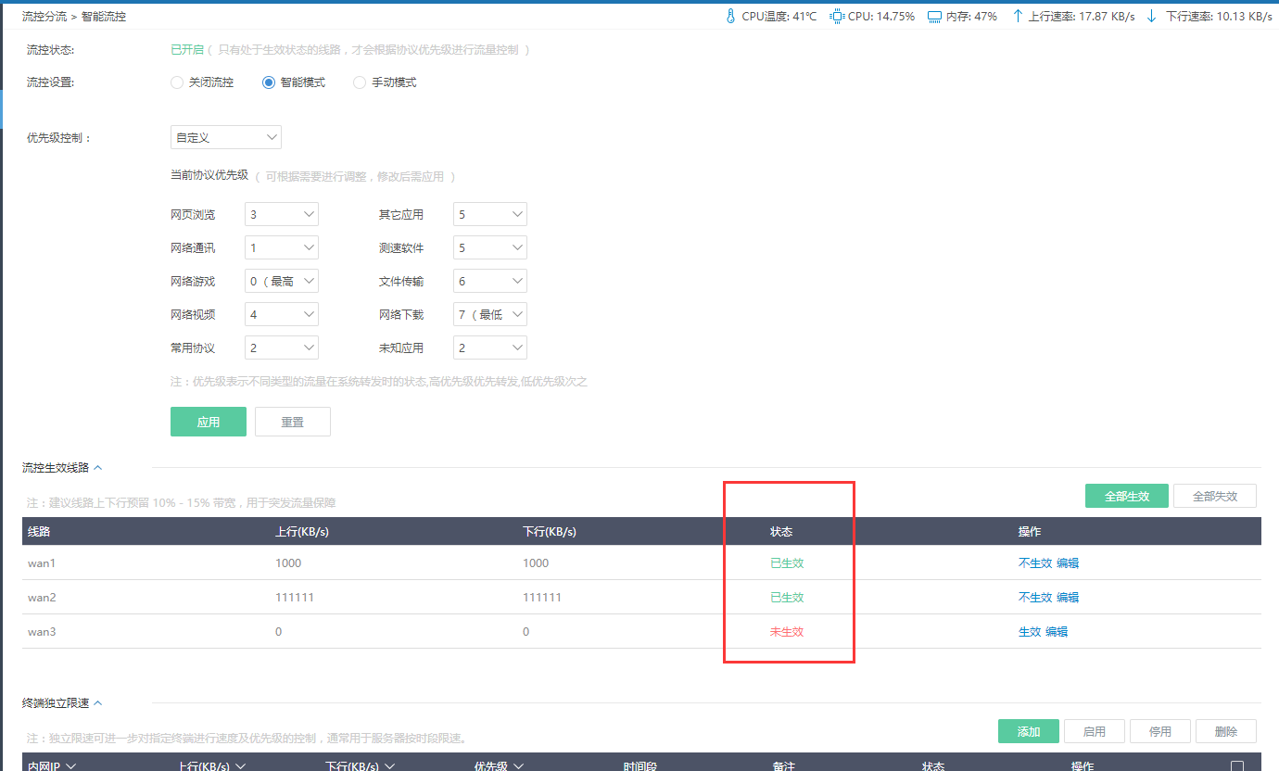Click the CPU usage chip icon

tap(835, 15)
